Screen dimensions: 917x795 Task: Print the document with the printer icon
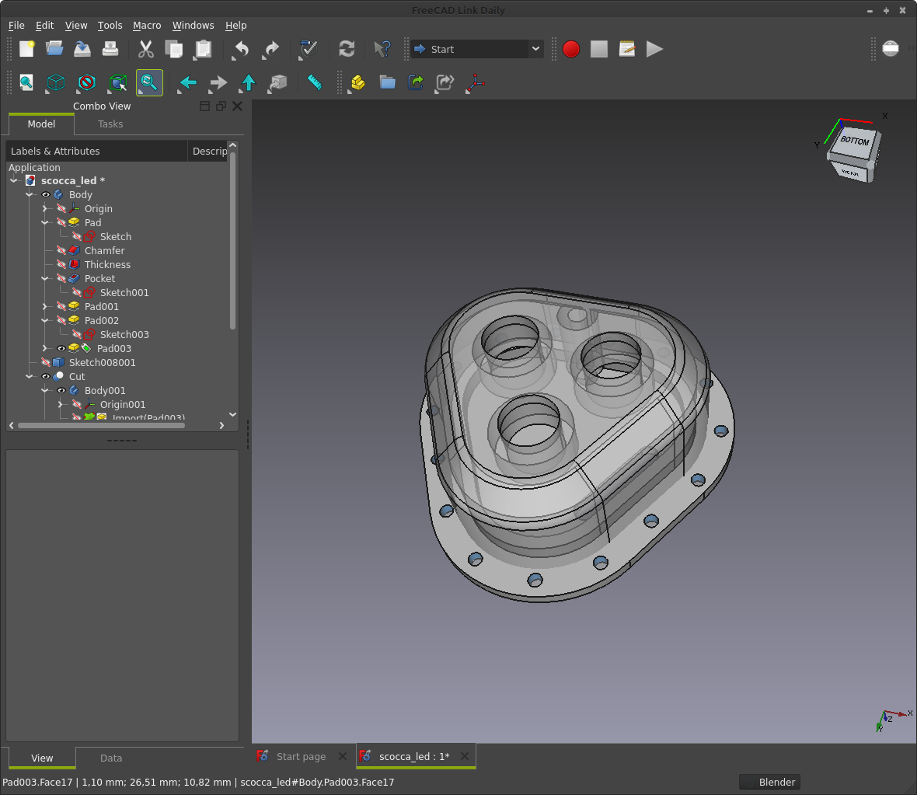[110, 49]
